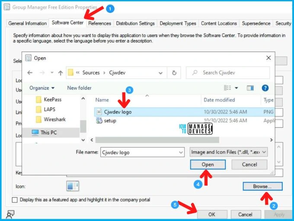Open the Content Locations tab
This screenshot has height=221, width=294.
click(x=219, y=23)
